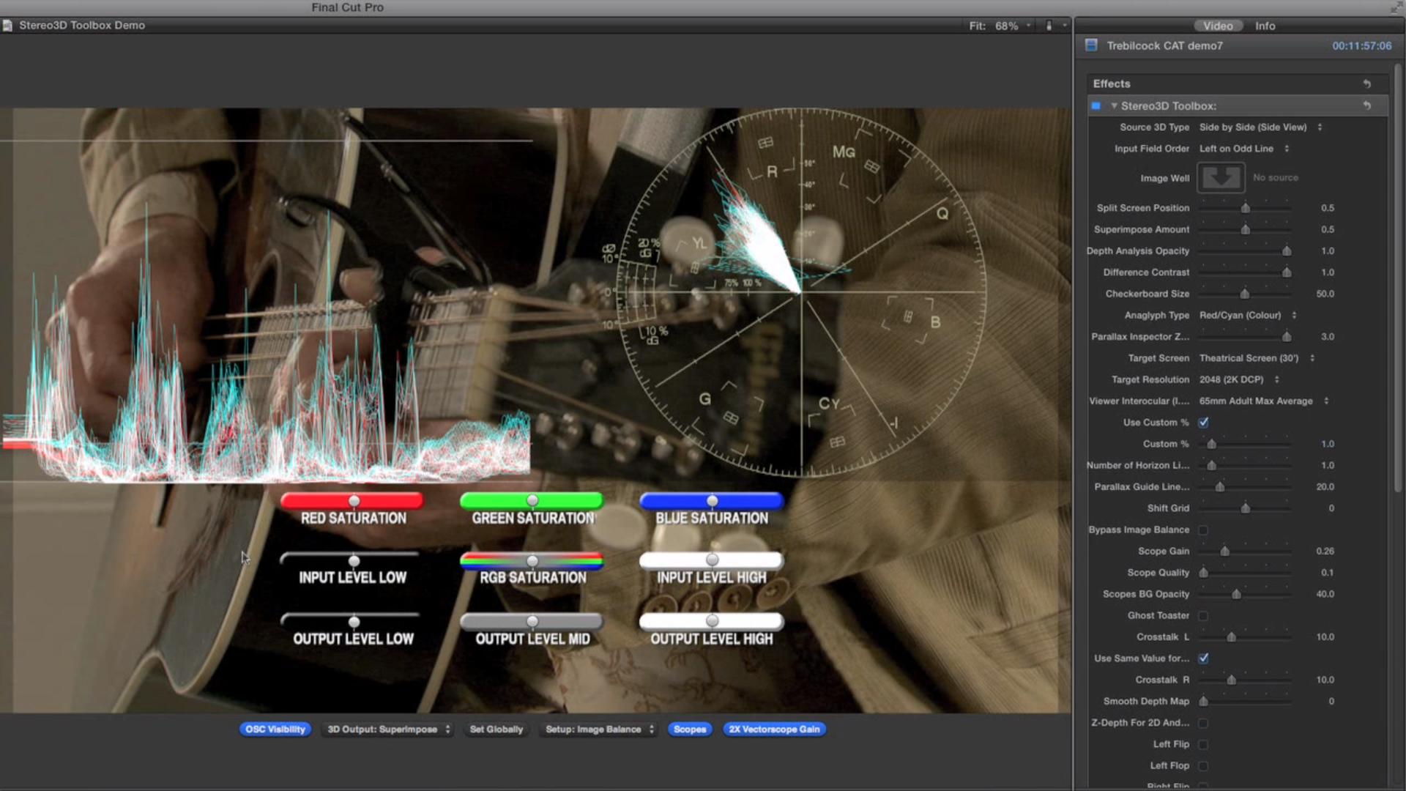Click the Stereo3D Toolbox Demo document icon
This screenshot has height=791, width=1406.
point(7,26)
